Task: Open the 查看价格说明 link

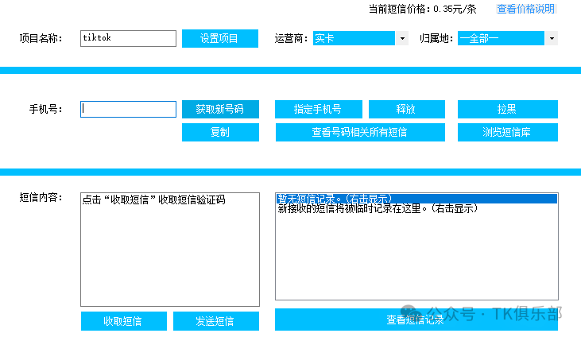Action: pos(526,9)
